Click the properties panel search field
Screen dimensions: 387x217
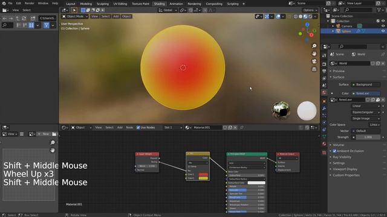click(x=353, y=46)
